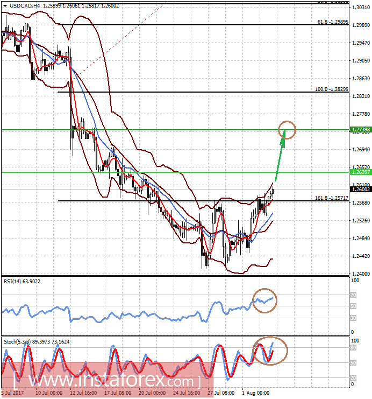This screenshot has height=399, width=372.
Task: Click the 1.26520 price axis label
Action: 361,167
